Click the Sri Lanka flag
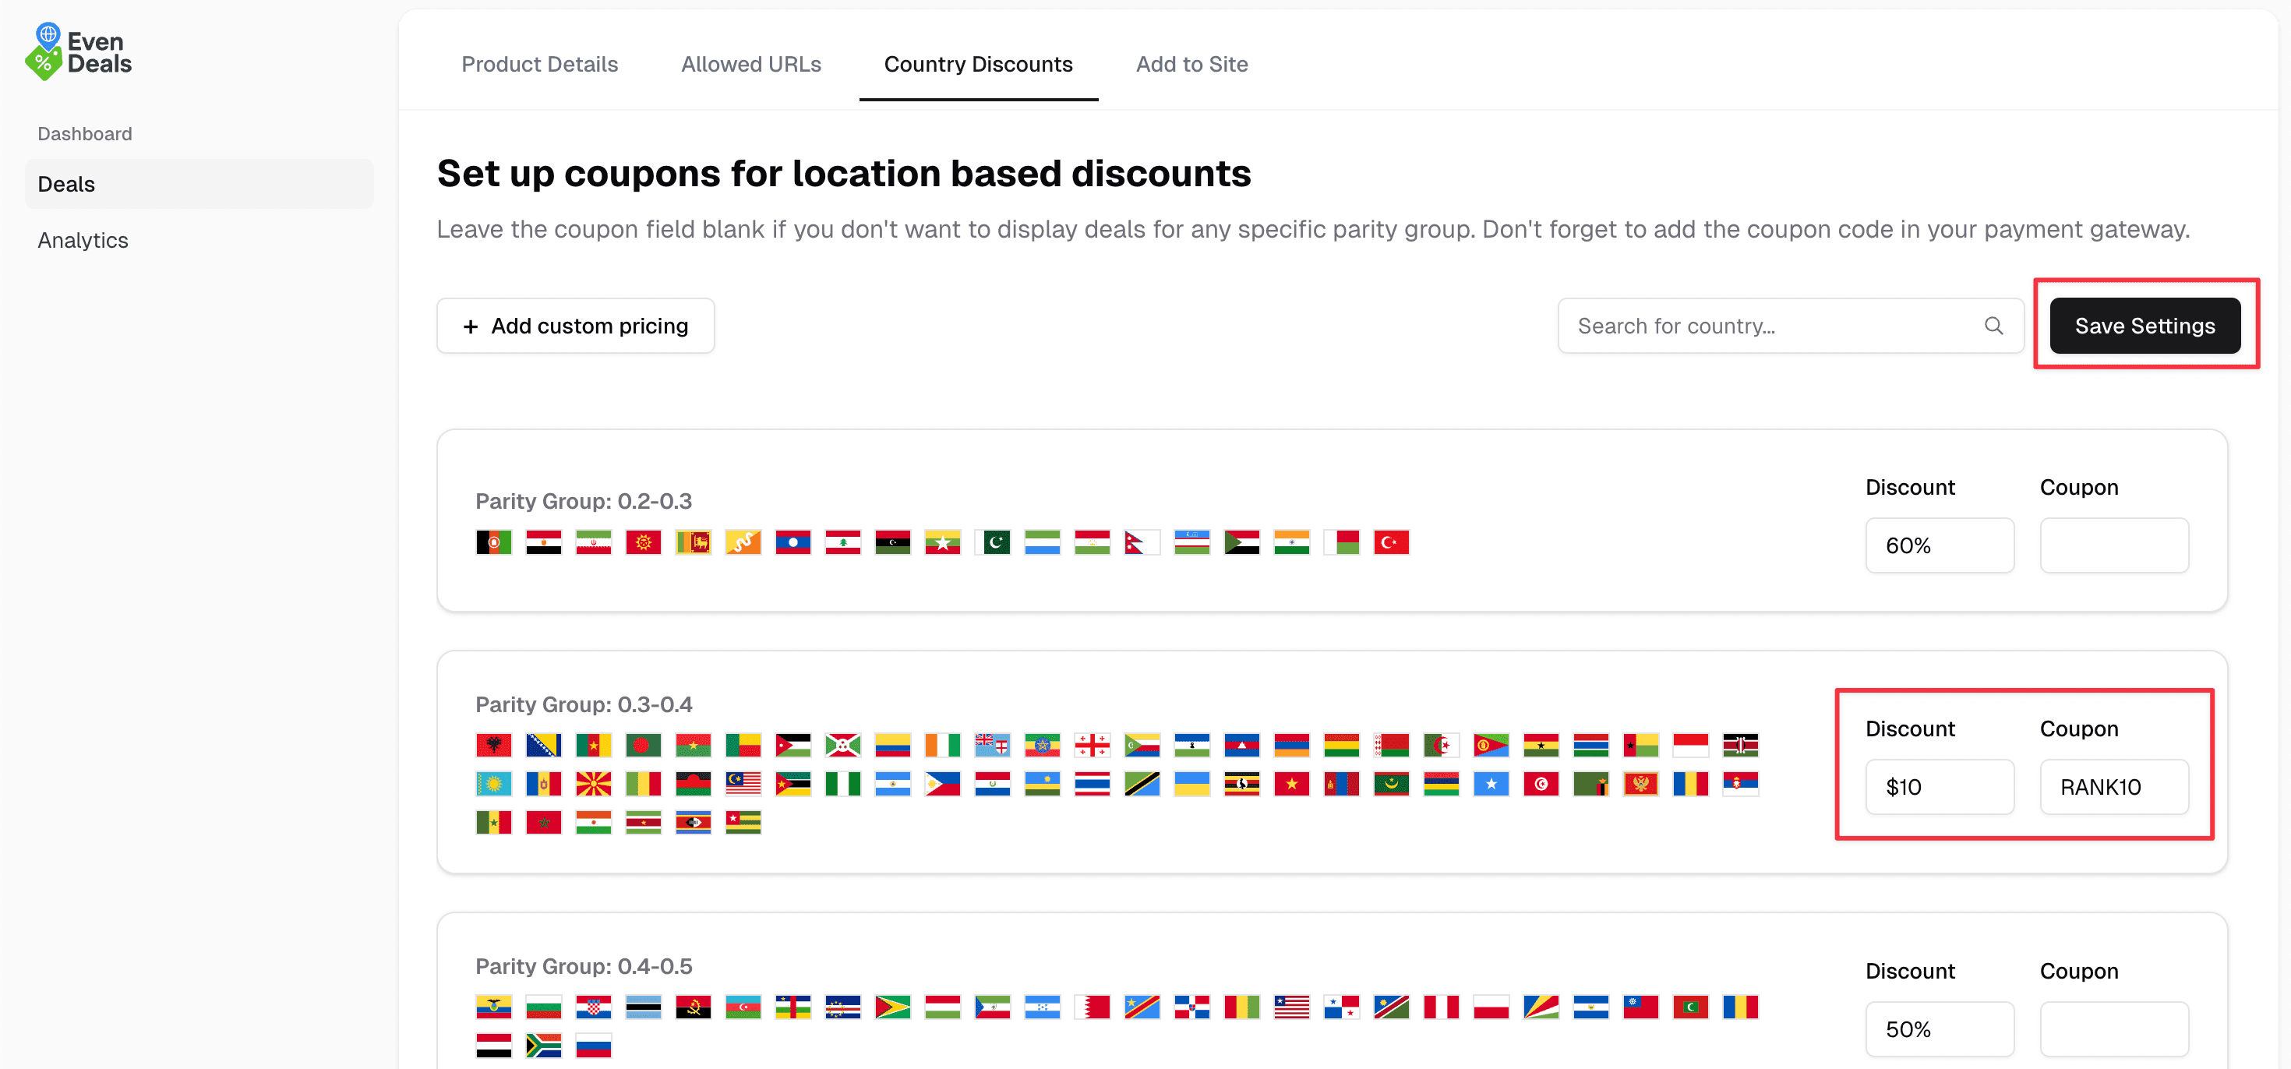Screen dimensions: 2291x1069 point(693,542)
